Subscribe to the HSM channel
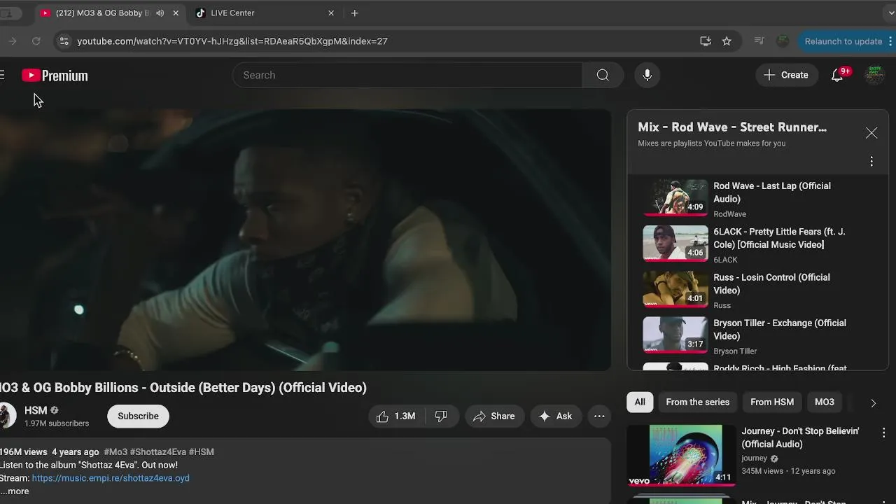 pyautogui.click(x=138, y=416)
